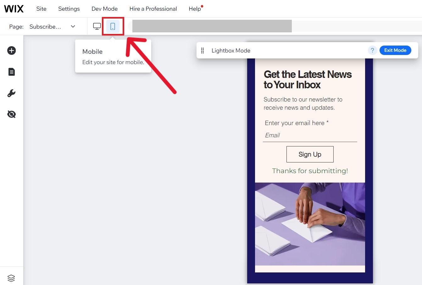The width and height of the screenshot is (422, 285).
Task: Open the Page selector dropdown
Action: pyautogui.click(x=73, y=26)
